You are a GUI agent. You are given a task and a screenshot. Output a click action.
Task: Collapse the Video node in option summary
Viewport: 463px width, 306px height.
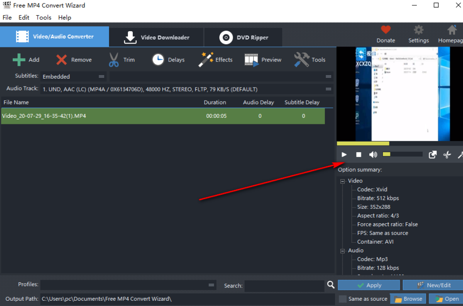click(343, 181)
